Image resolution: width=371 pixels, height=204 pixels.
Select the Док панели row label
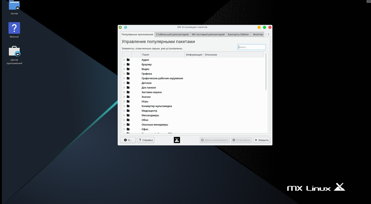click(x=149, y=88)
